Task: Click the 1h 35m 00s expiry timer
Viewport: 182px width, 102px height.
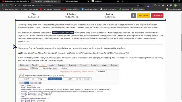Action: coord(109,17)
